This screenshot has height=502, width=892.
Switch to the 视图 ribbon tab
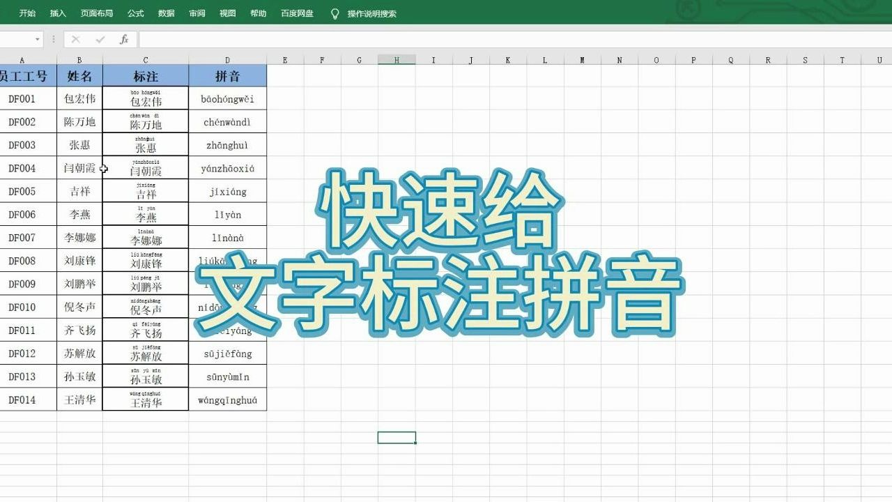(x=227, y=12)
